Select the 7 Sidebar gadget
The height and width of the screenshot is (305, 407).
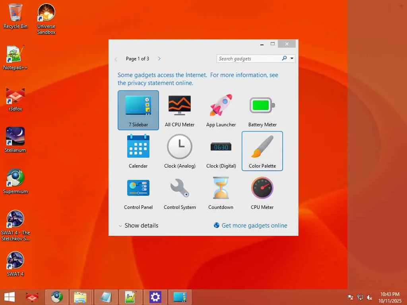click(x=138, y=110)
